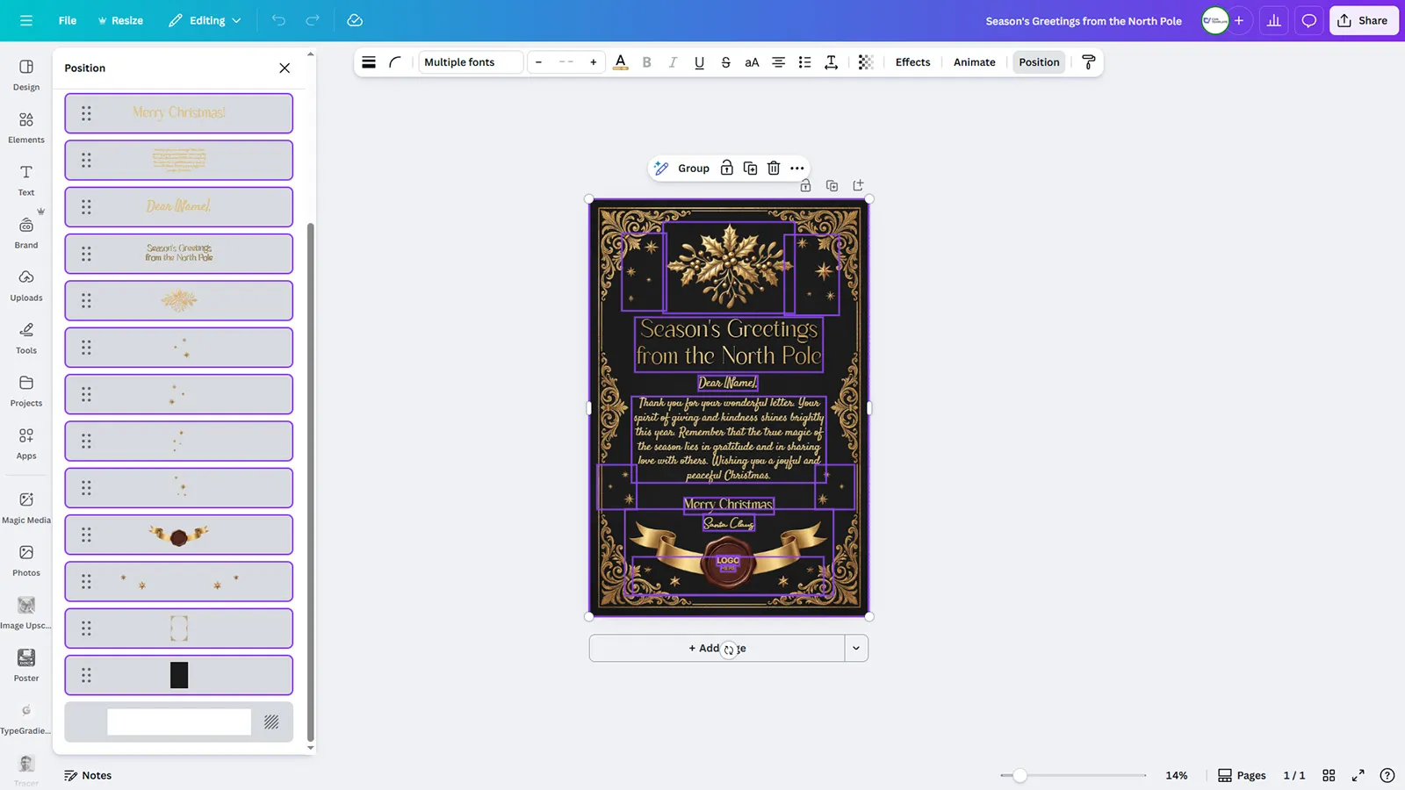Screen dimensions: 1405x790
Task: Toggle strikethrough formatting
Action: (725, 62)
